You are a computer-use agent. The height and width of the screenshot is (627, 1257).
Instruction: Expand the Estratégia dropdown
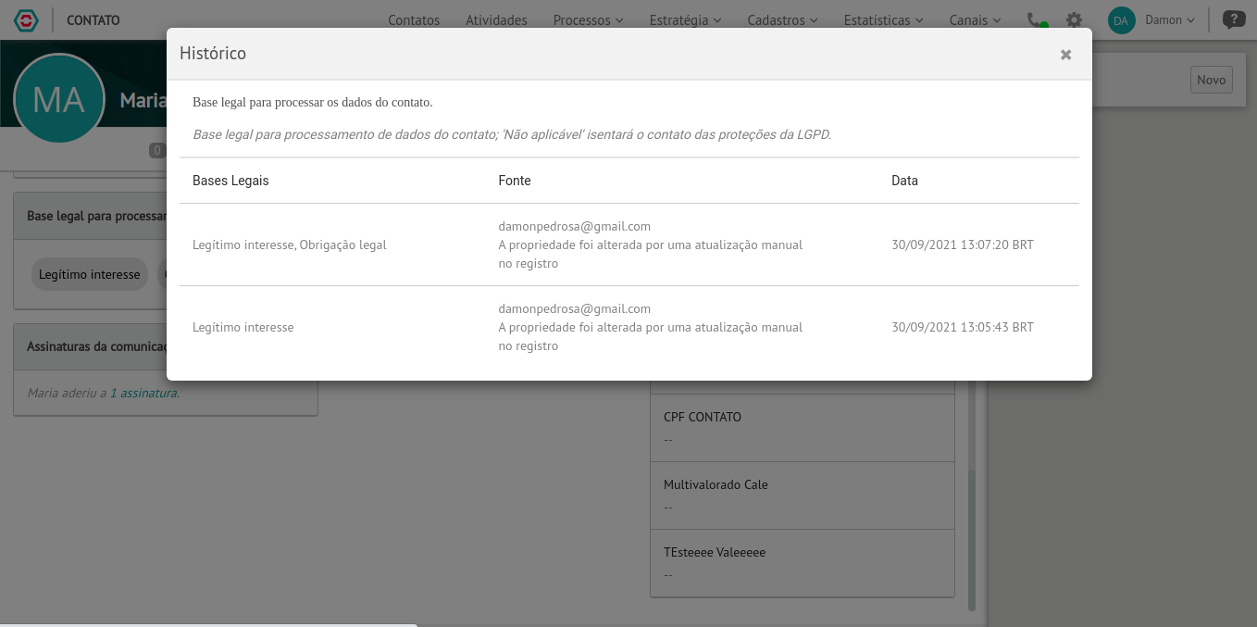685,20
